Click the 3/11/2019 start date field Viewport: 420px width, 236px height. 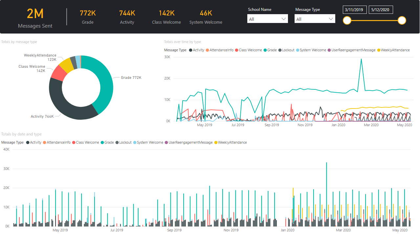(x=354, y=10)
